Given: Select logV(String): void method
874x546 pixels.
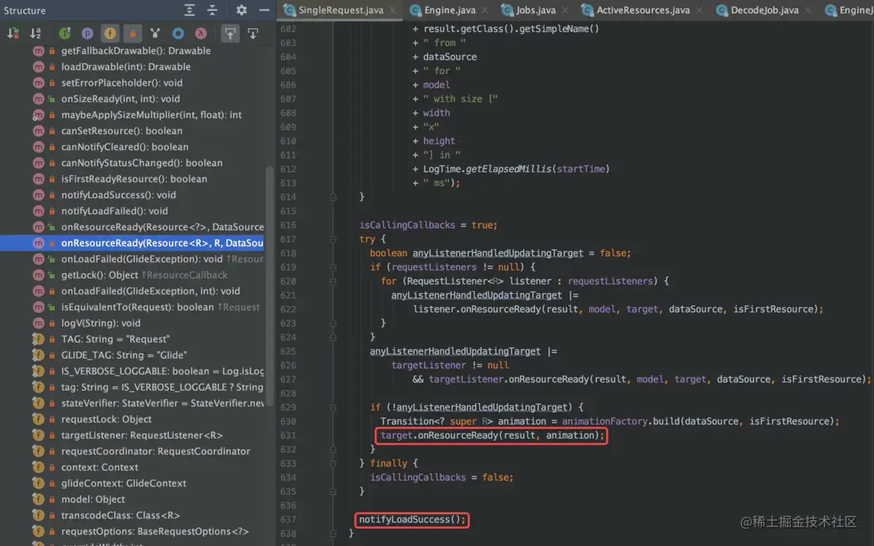Looking at the screenshot, I should (101, 323).
